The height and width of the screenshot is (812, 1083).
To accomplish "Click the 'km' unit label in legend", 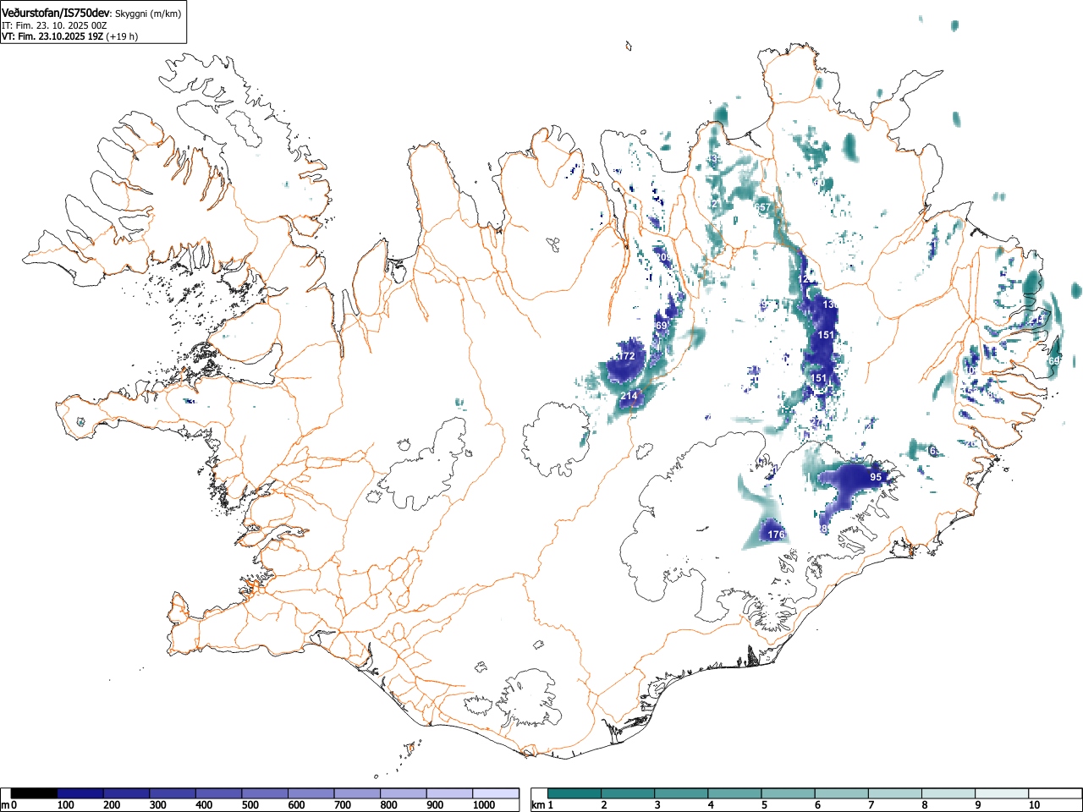I will [x=536, y=805].
